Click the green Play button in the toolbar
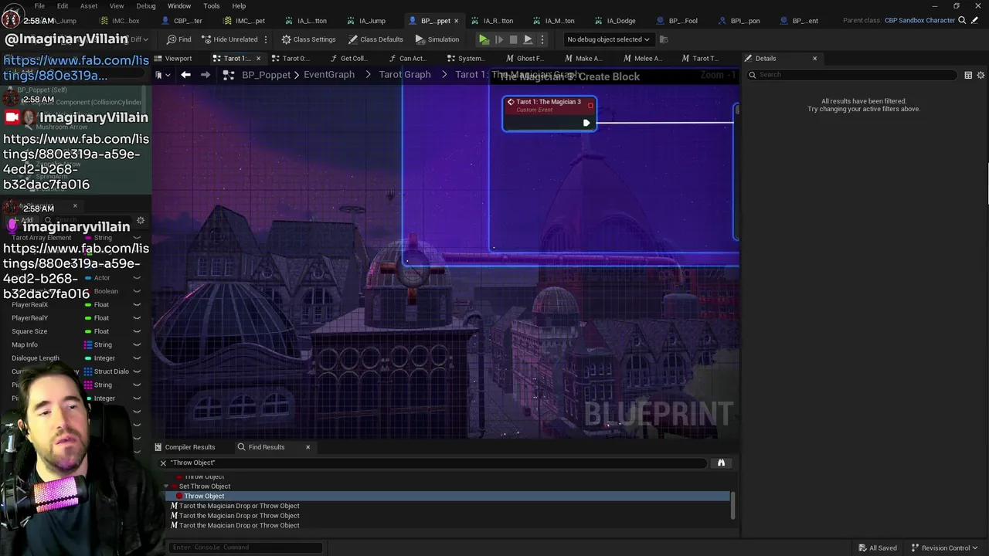Screen dimensions: 989x556 click(484, 39)
